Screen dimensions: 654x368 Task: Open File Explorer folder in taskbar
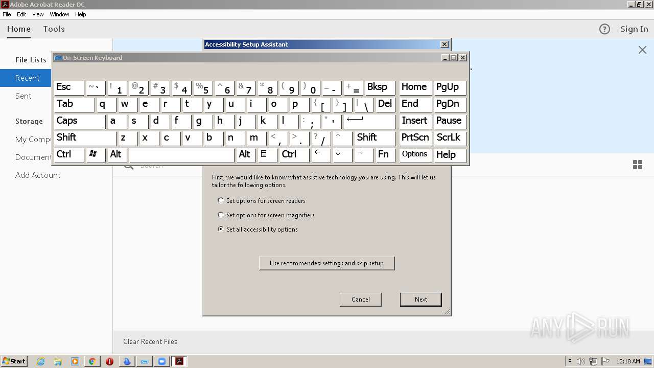[x=58, y=361]
